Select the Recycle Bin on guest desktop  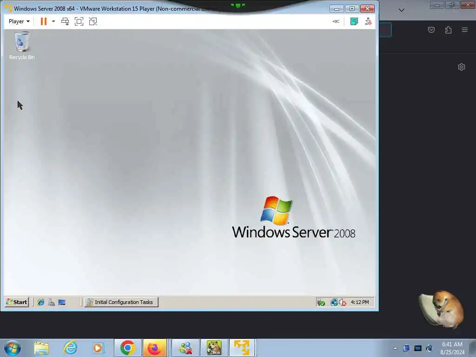22,46
